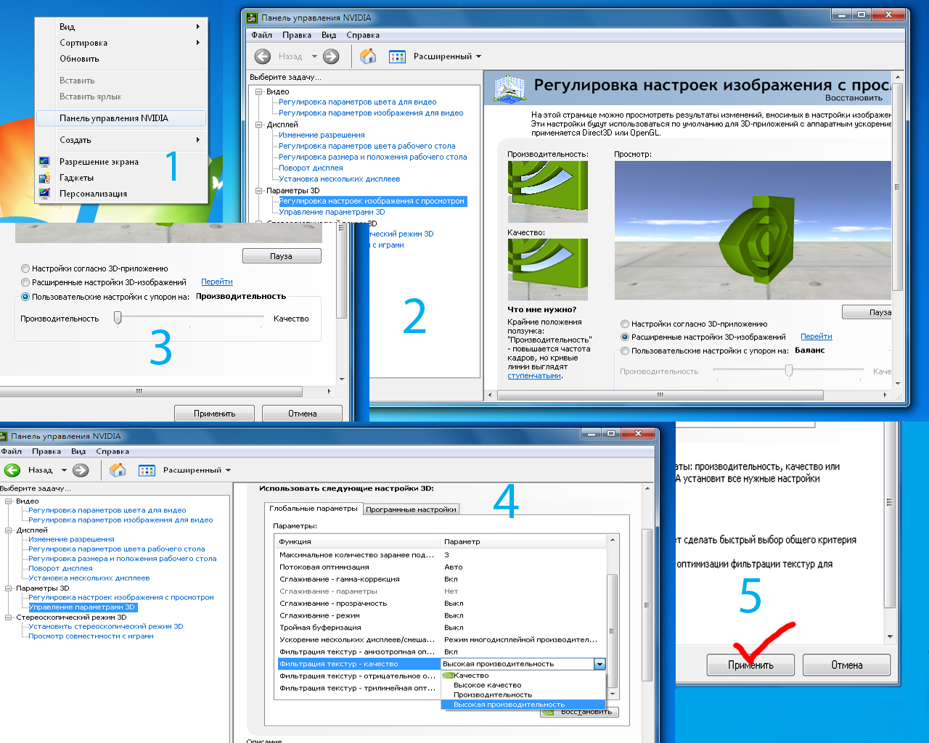Click the view-mode grid icon beside Расширенный, window 2
This screenshot has height=743, width=929.
(397, 57)
